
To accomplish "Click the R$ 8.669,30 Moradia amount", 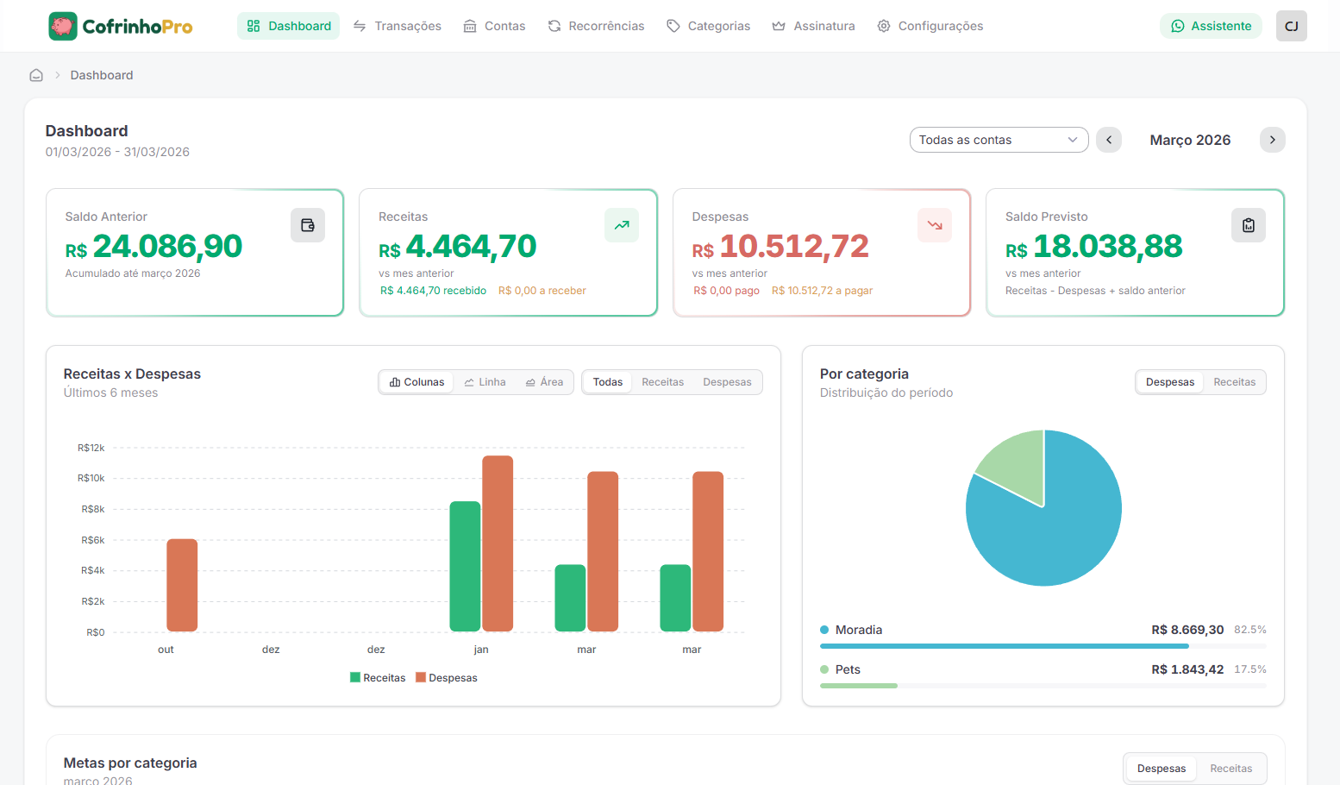I will point(1187,630).
